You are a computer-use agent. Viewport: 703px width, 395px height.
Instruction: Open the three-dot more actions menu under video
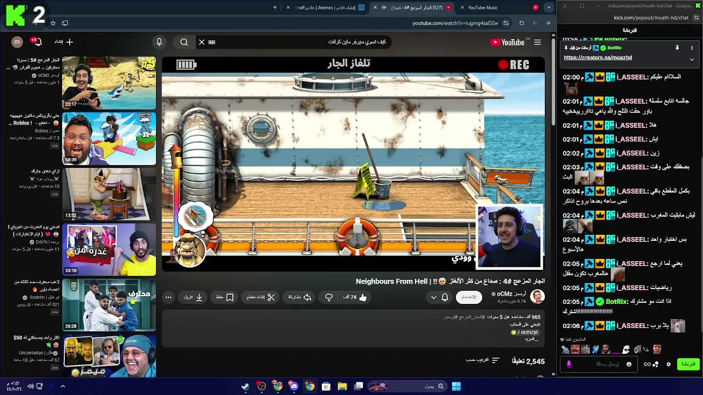click(x=169, y=297)
